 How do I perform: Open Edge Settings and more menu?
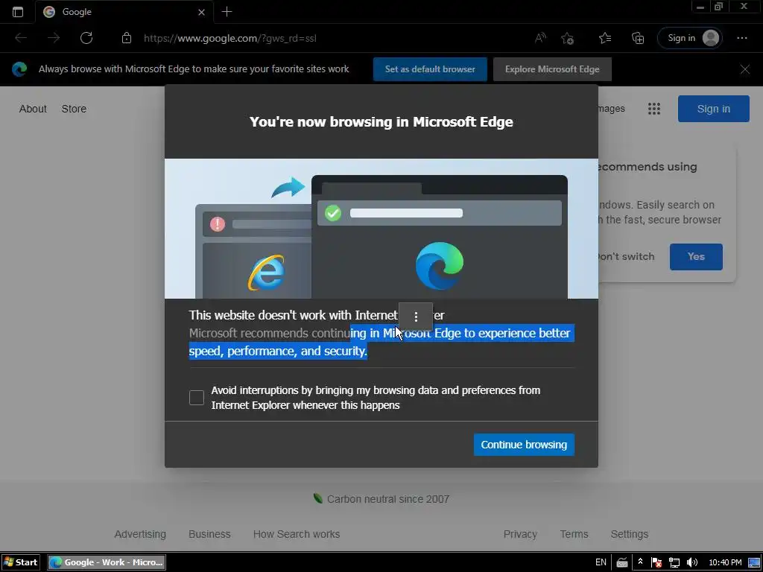click(x=742, y=38)
